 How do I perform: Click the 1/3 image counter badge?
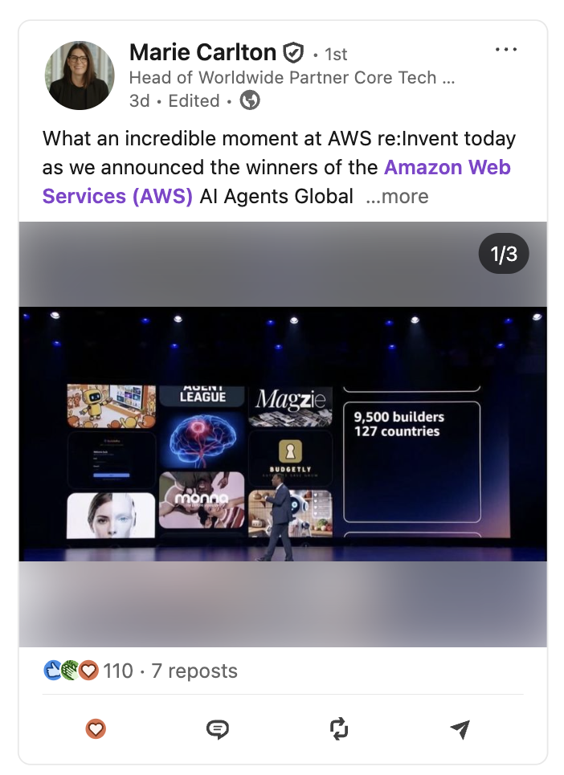tap(504, 254)
